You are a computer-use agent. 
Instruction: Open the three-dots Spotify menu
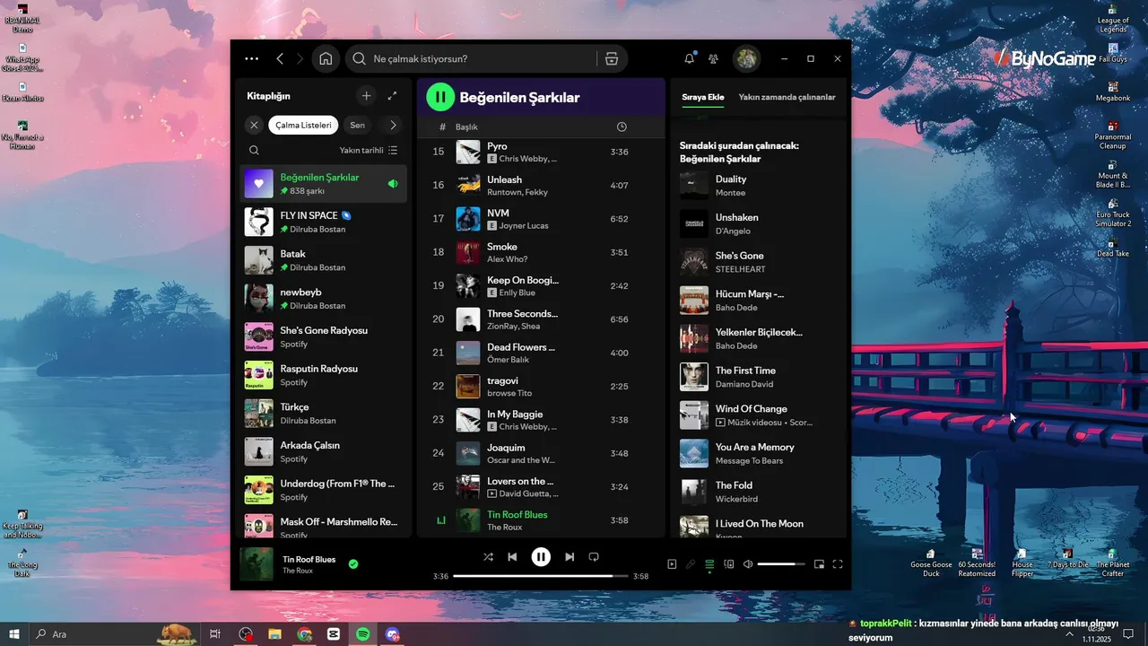click(x=252, y=58)
